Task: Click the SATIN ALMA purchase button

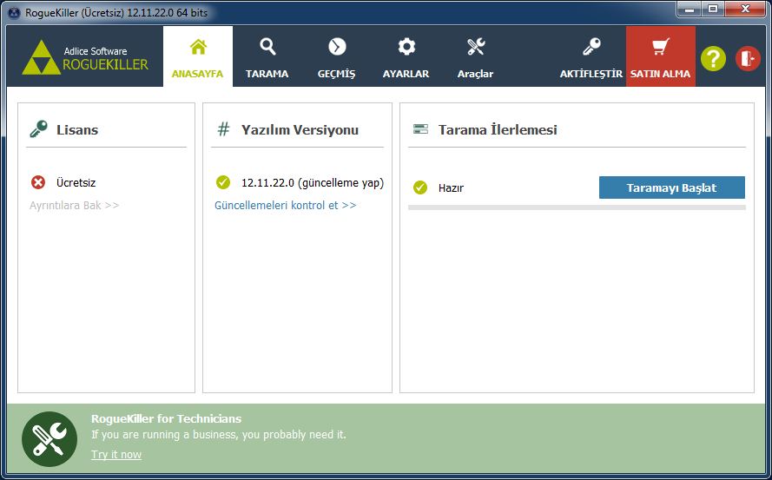Action: [661, 56]
